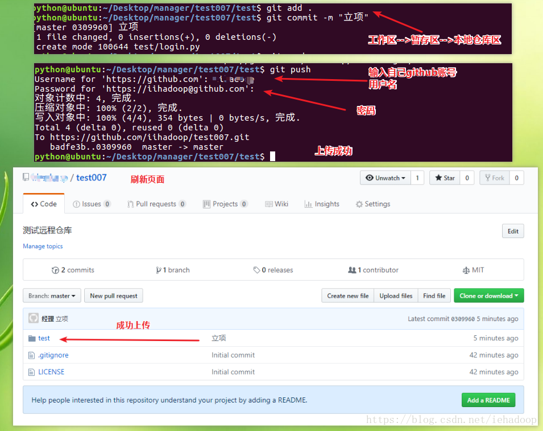Star the repository
Image resolution: width=543 pixels, height=431 pixels.
coord(445,178)
